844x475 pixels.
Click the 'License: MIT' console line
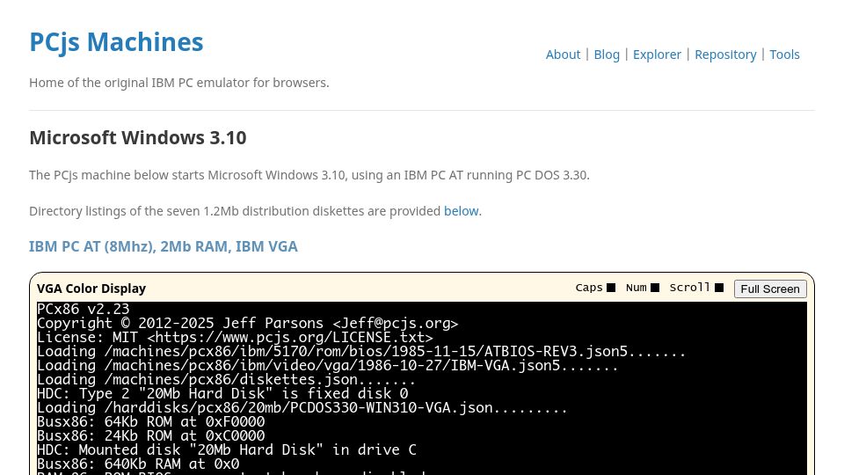(x=236, y=337)
